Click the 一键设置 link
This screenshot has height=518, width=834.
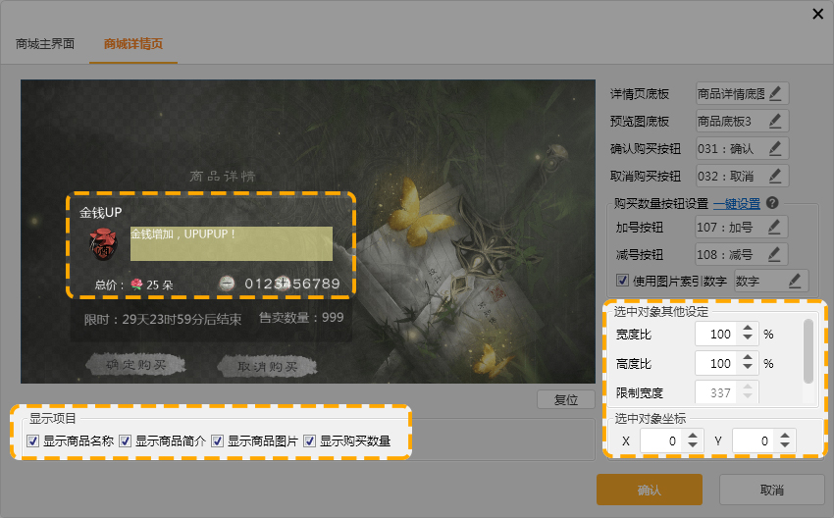[x=736, y=203]
